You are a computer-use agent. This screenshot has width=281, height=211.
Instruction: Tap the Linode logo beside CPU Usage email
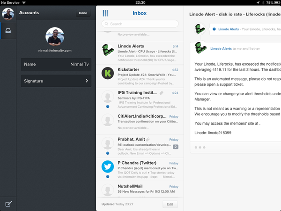pos(108,50)
